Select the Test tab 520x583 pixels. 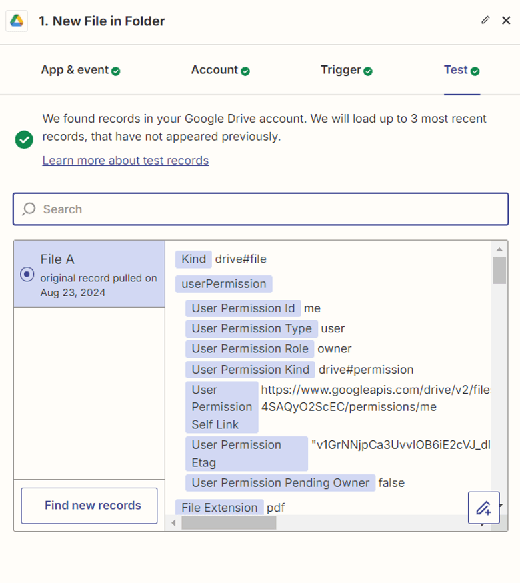pyautogui.click(x=461, y=70)
